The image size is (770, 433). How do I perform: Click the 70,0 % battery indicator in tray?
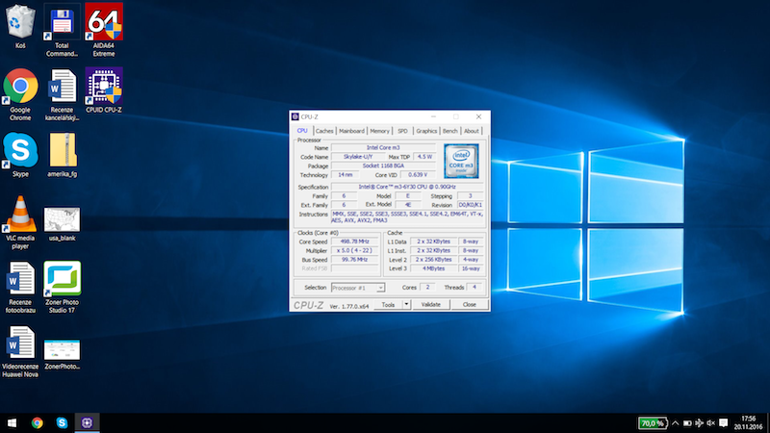coord(653,422)
